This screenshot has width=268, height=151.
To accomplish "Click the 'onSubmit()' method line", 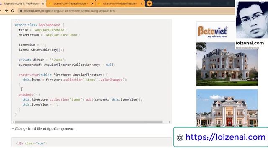I will pos(29,94).
